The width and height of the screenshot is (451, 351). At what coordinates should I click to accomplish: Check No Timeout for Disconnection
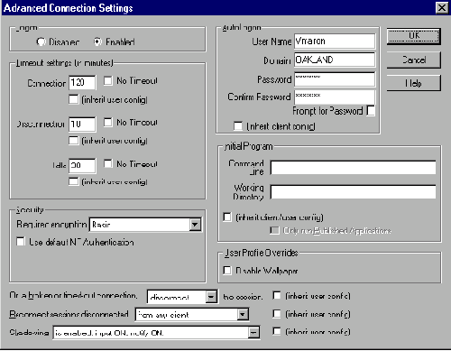point(108,122)
